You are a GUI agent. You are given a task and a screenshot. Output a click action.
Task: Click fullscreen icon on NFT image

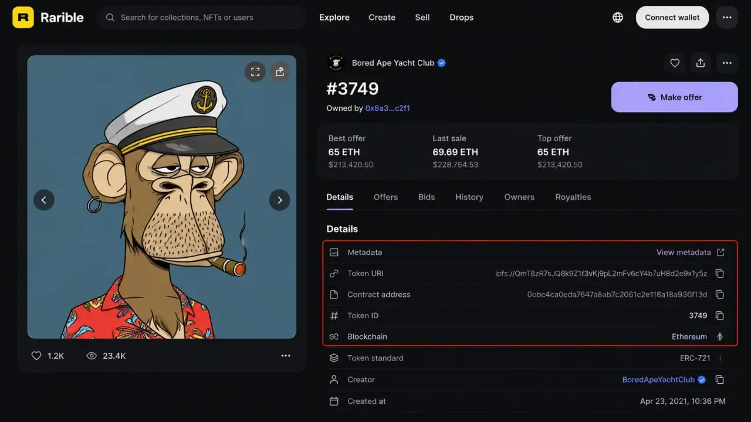[x=255, y=72]
